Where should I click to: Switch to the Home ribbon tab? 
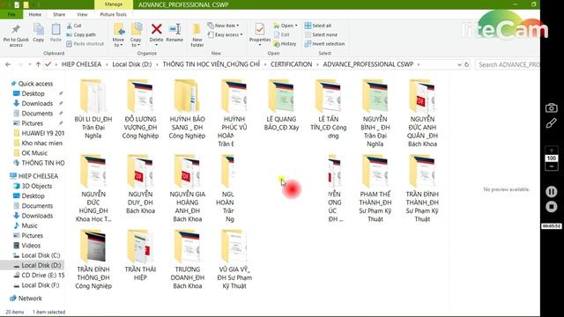coord(35,14)
